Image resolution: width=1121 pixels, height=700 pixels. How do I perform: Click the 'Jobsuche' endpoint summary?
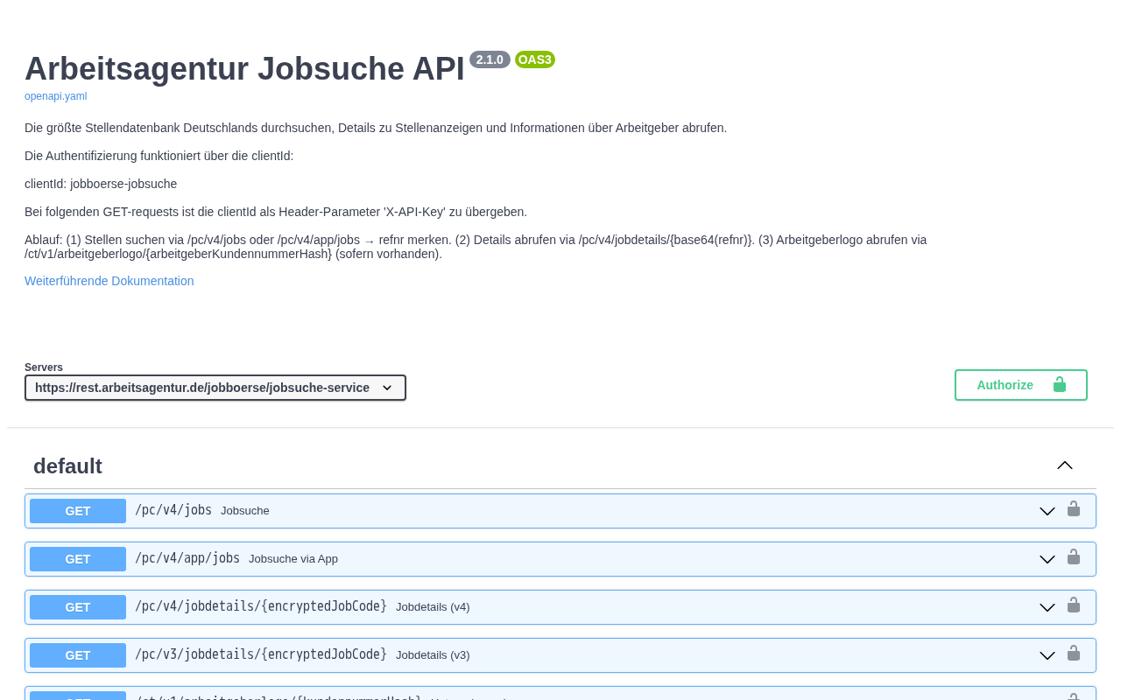click(245, 511)
